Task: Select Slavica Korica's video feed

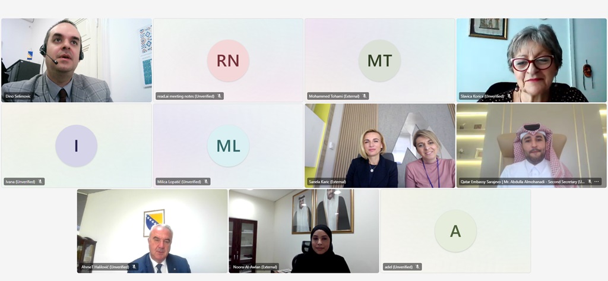Action: tap(531, 60)
